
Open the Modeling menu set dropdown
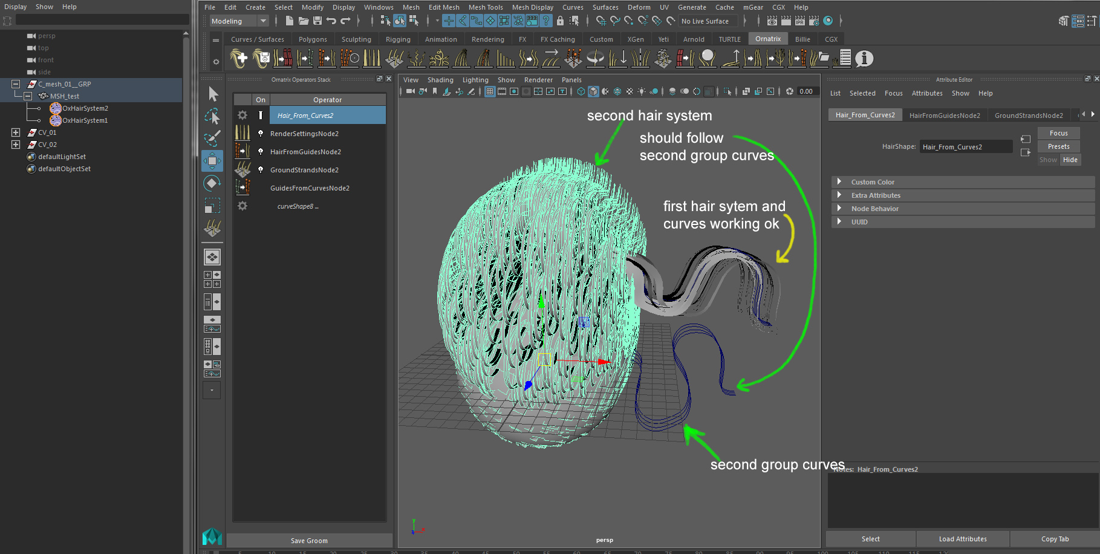[x=239, y=21]
